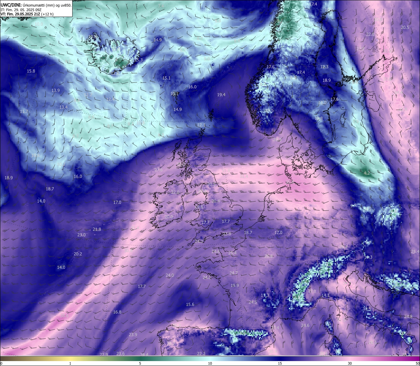Click the 20.0 value over Ireland
This screenshot has width=420, height=366.
(x=169, y=217)
